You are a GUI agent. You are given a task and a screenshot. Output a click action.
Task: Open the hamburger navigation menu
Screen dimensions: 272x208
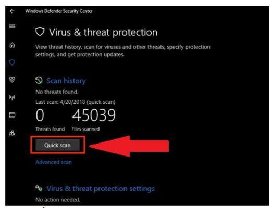coord(12,26)
